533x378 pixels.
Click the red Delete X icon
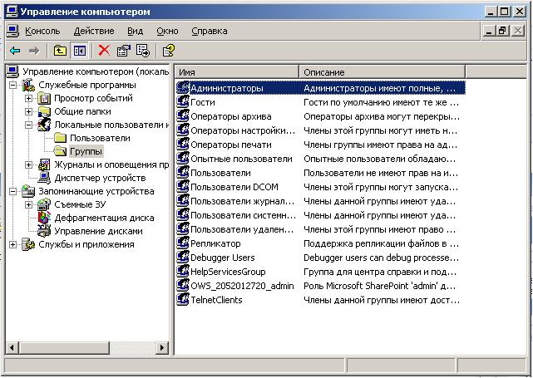104,51
